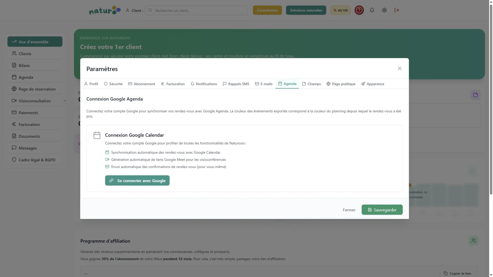Click the trend icon beside Vue d'ensemble
493x277 pixels.
(14, 42)
